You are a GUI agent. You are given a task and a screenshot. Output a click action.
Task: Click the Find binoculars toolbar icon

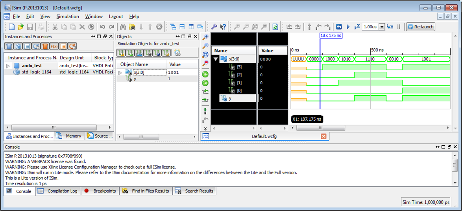tap(123, 27)
